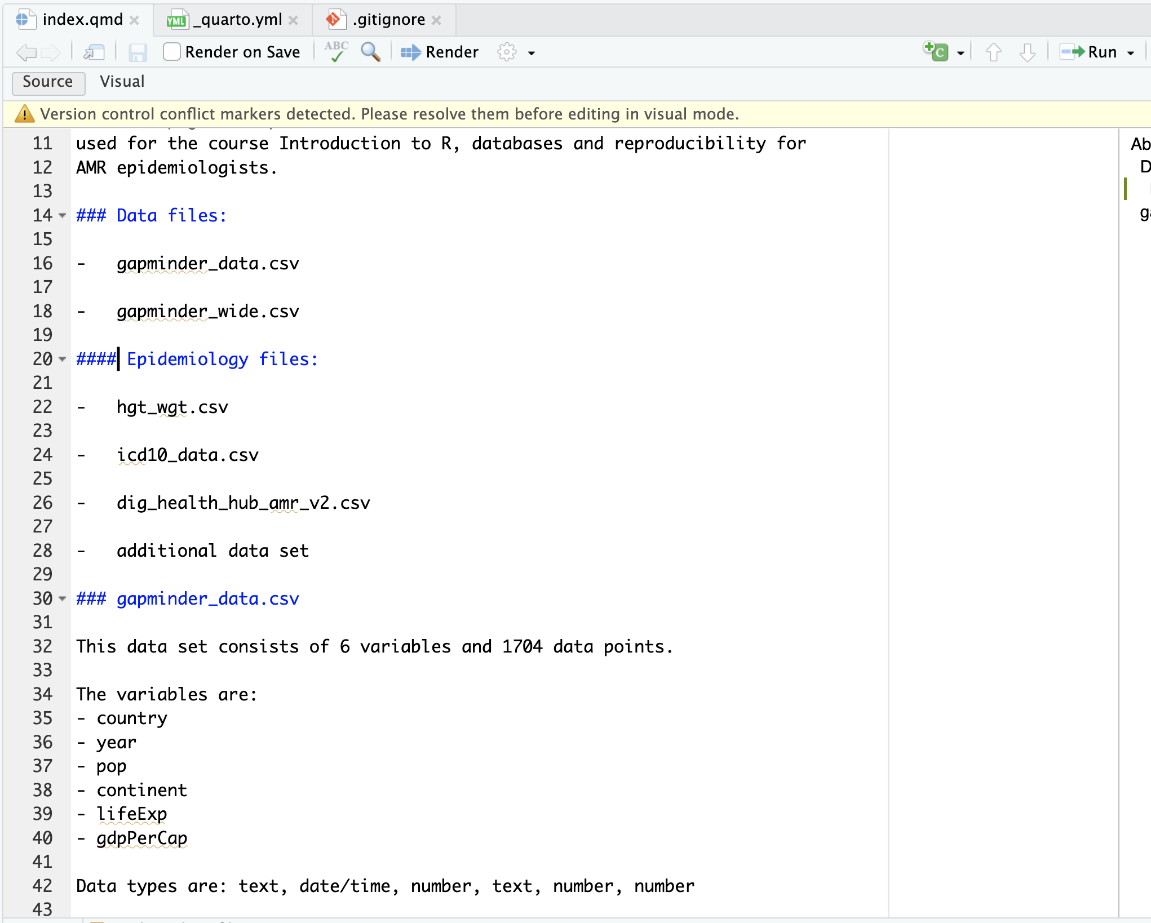Show document in new window icon
This screenshot has width=1151, height=923.
pos(94,52)
